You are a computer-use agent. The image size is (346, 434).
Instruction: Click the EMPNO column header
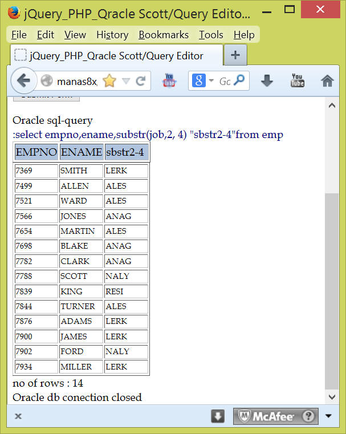36,152
